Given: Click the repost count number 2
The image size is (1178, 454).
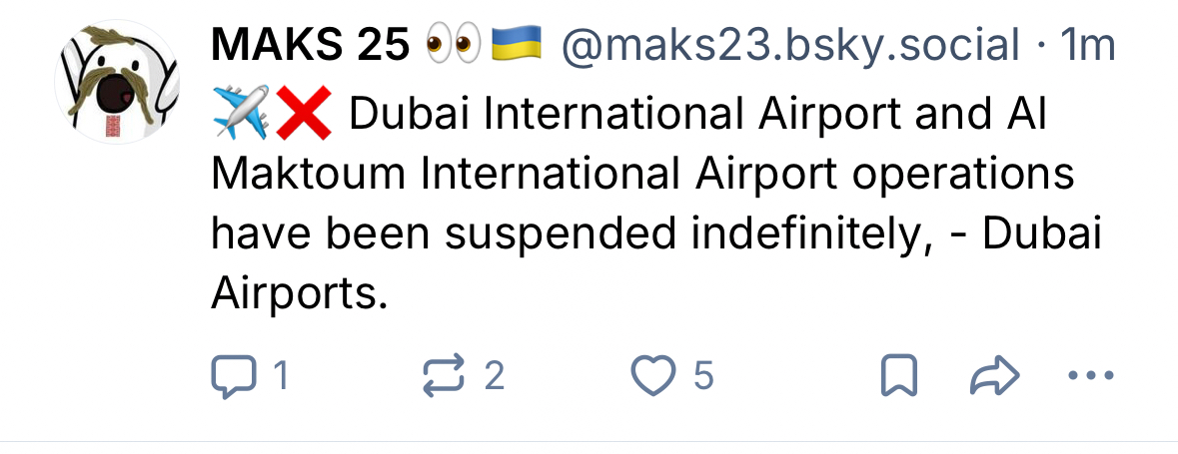Looking at the screenshot, I should point(494,375).
